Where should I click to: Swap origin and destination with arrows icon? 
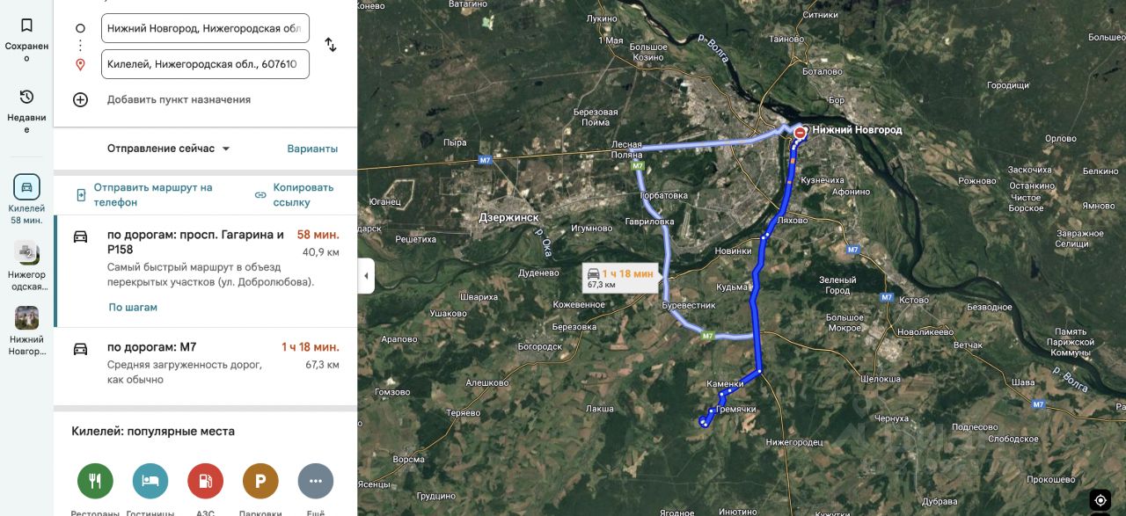[x=331, y=45]
